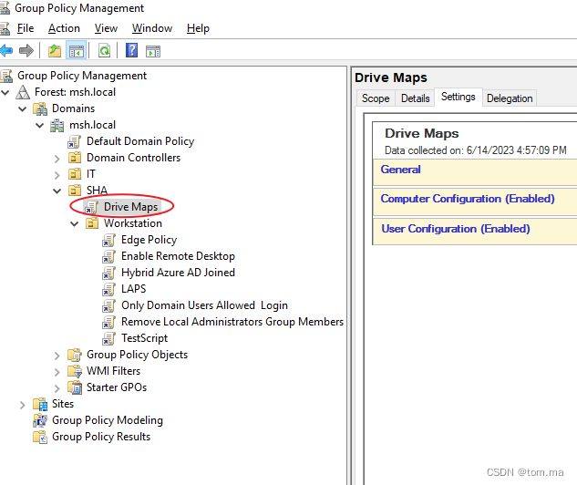This screenshot has width=577, height=485.
Task: Select Only Domain Users Allowed Login policy
Action: [204, 305]
